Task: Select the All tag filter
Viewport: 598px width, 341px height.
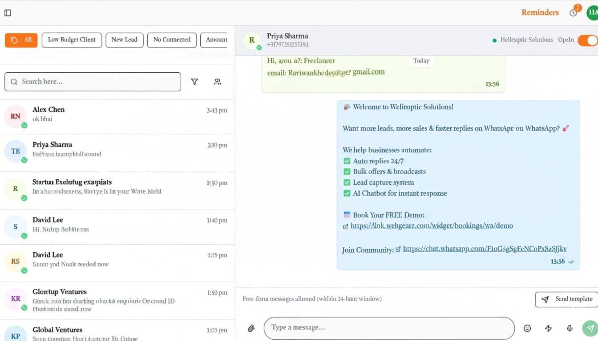Action: tap(21, 40)
